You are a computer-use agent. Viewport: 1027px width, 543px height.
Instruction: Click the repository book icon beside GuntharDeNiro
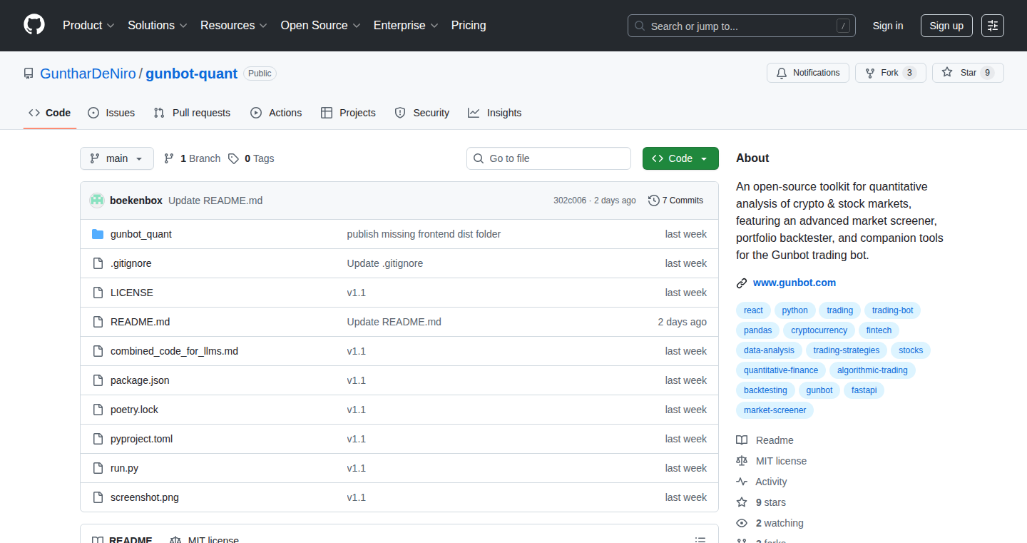click(x=29, y=73)
